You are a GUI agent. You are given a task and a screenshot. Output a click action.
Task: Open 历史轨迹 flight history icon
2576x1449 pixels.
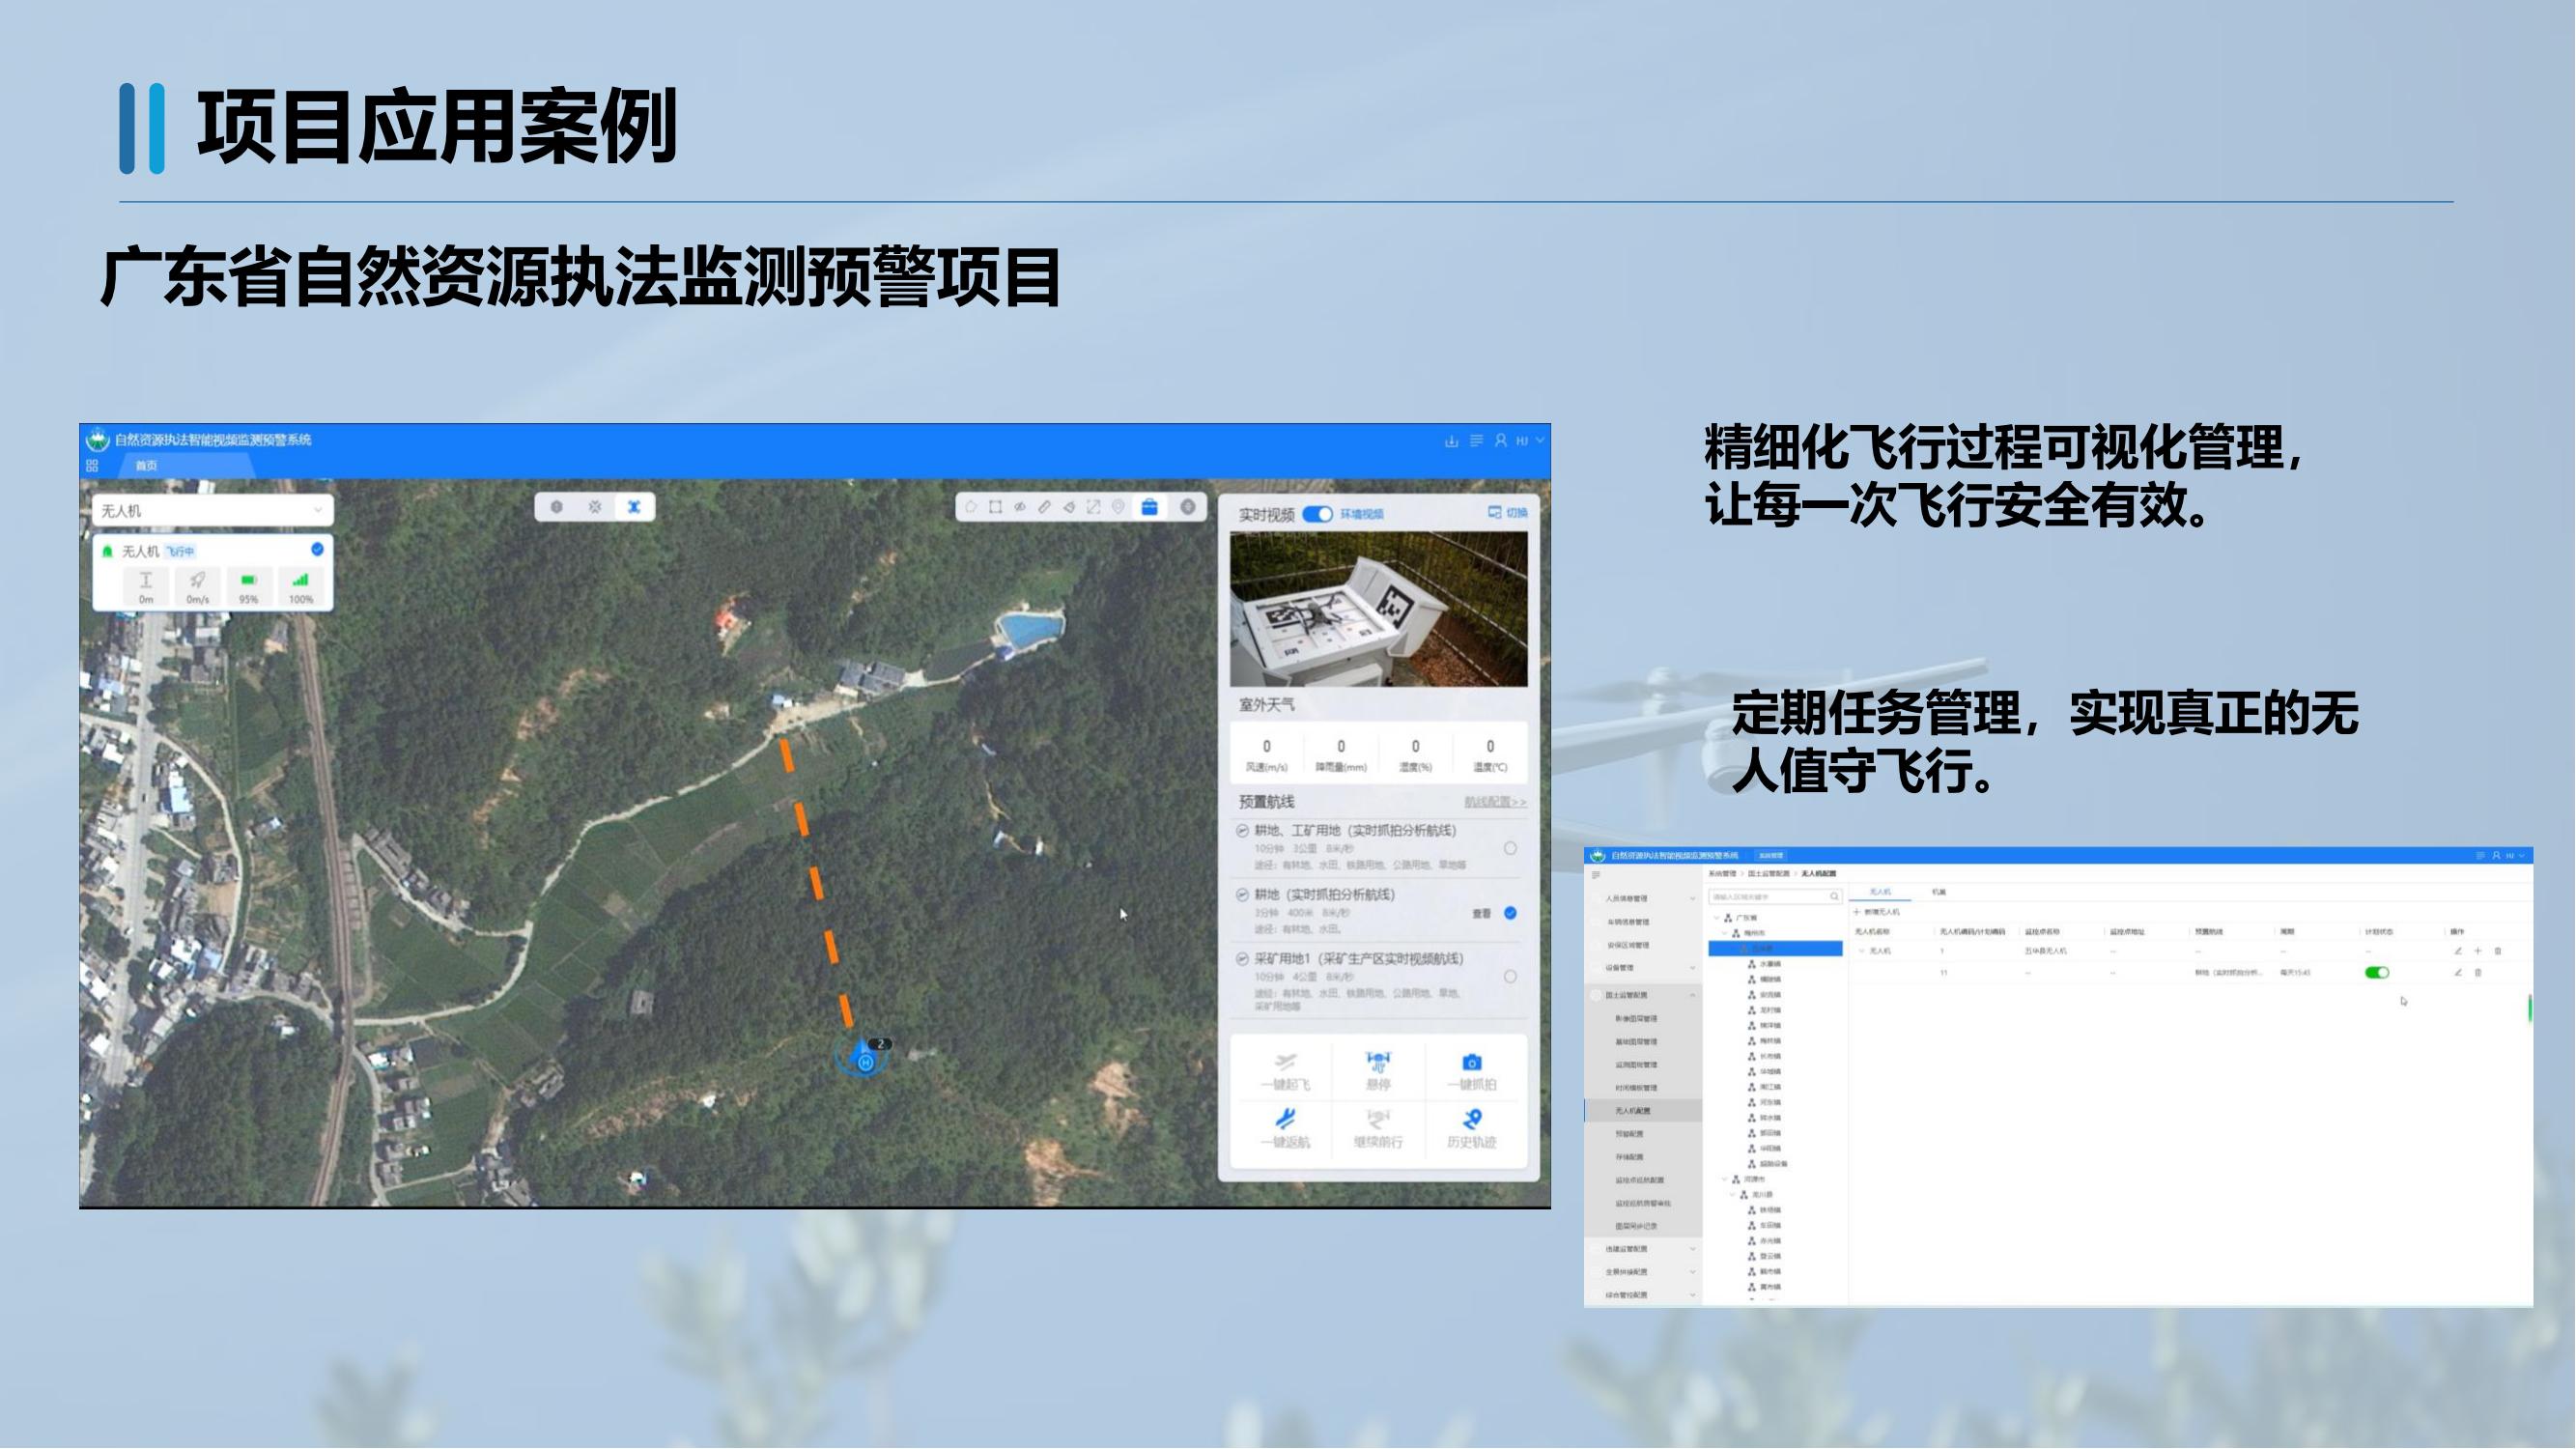[1471, 1119]
